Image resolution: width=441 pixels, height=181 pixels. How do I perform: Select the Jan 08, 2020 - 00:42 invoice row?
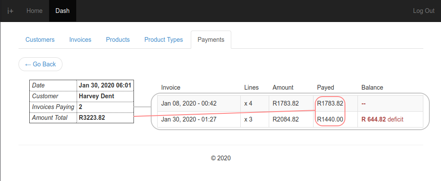coord(290,103)
